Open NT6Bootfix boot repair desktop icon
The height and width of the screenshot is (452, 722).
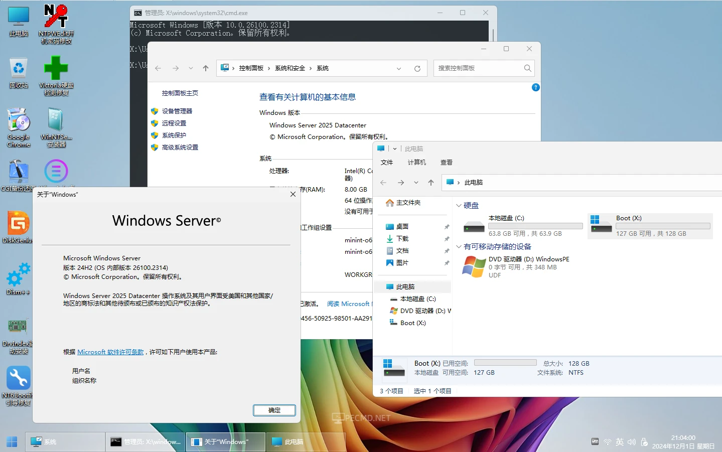(x=19, y=385)
